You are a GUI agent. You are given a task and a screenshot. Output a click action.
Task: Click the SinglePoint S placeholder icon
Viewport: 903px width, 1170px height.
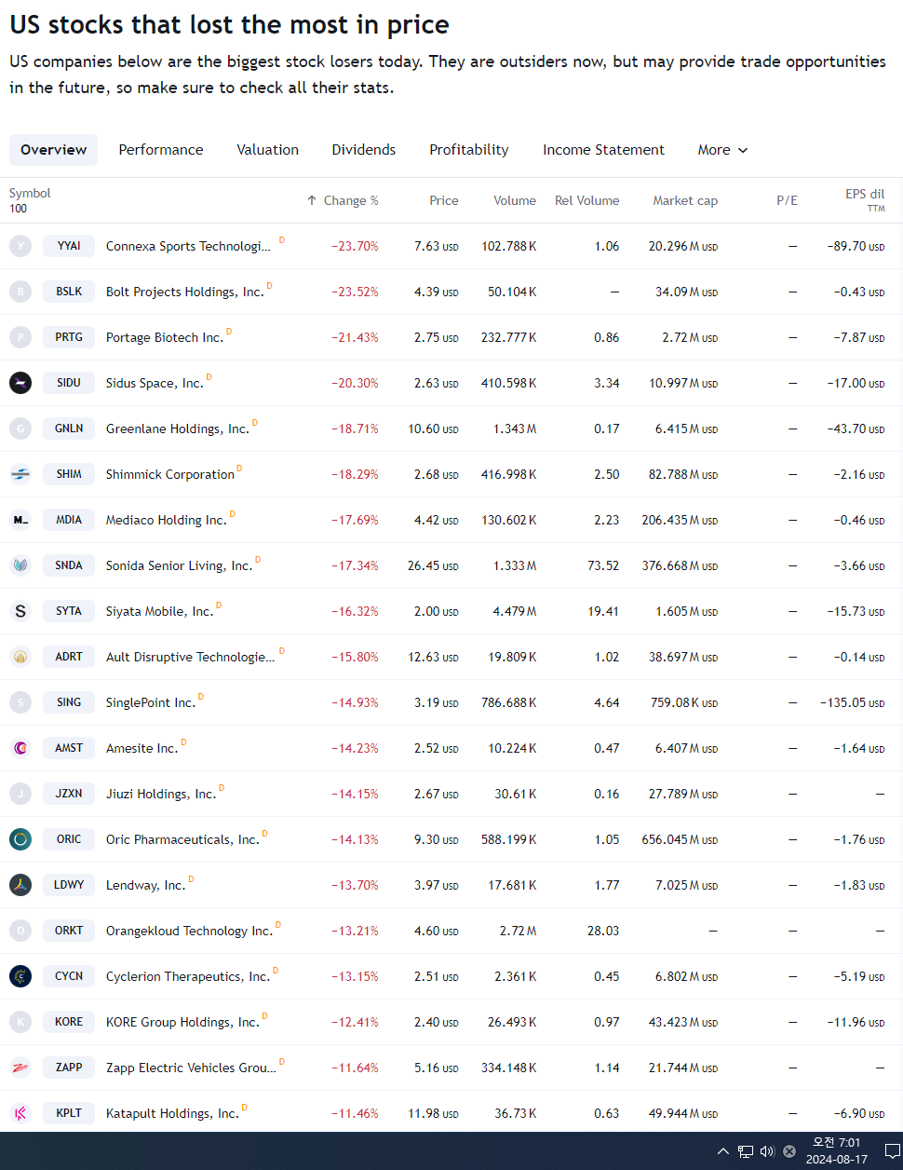(x=20, y=702)
